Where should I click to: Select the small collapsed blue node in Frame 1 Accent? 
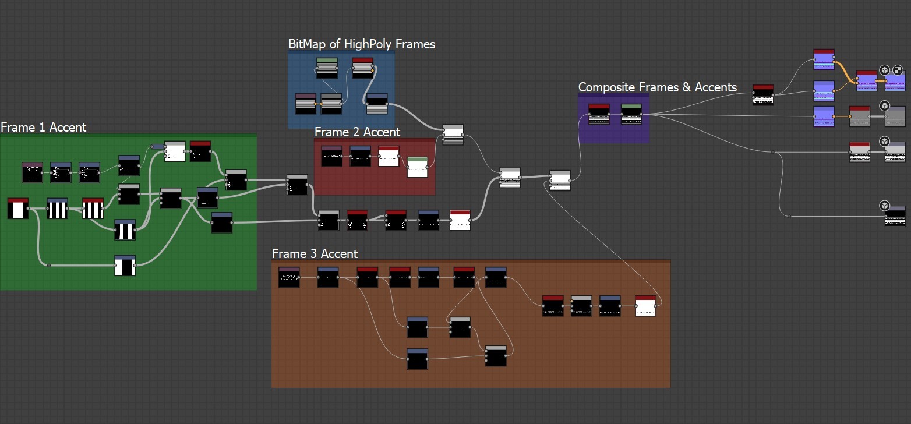(157, 146)
